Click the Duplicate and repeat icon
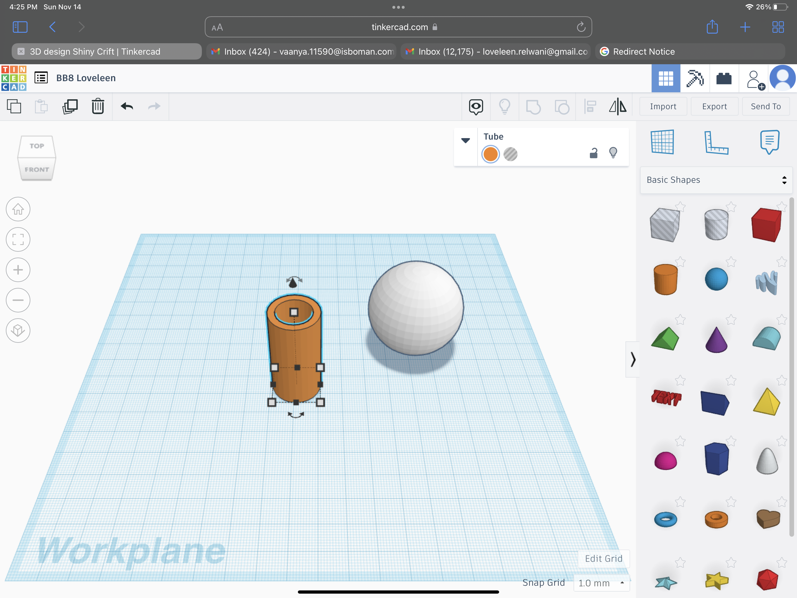The image size is (797, 598). pyautogui.click(x=70, y=106)
